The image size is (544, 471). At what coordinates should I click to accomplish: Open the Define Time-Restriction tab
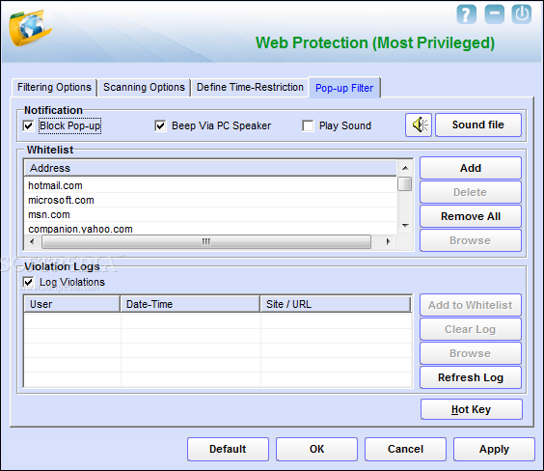point(250,87)
